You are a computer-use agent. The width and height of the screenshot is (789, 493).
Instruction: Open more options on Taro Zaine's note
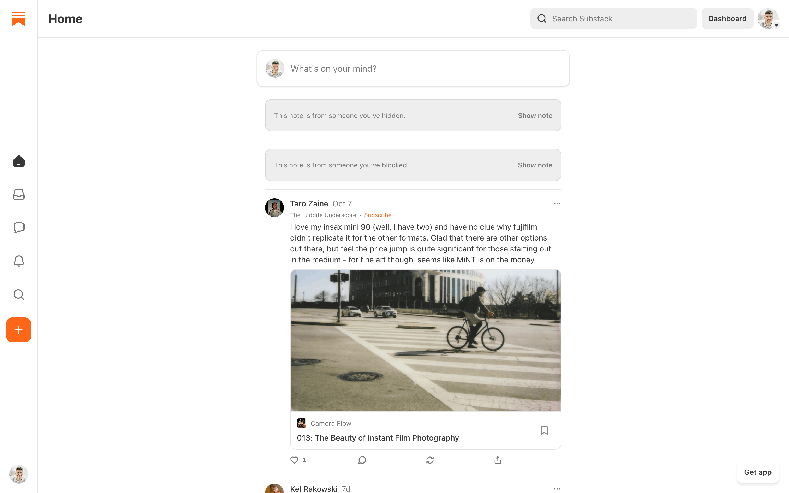(557, 203)
